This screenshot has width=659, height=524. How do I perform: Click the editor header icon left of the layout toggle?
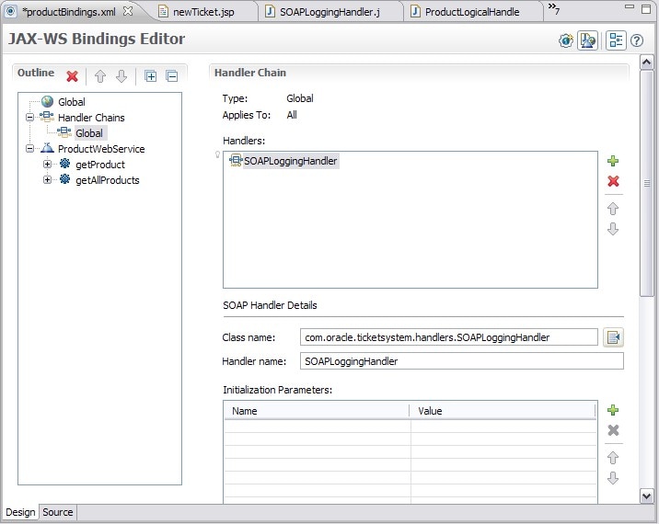[x=587, y=40]
